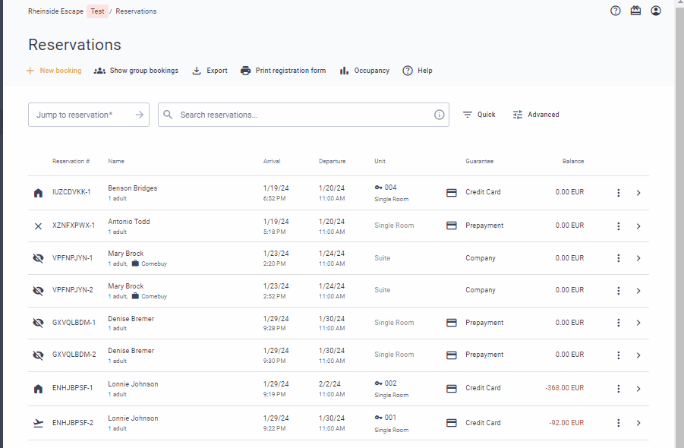The image size is (684, 448).
Task: Click card icon in ENHJBPSF-1 row
Action: tap(452, 388)
